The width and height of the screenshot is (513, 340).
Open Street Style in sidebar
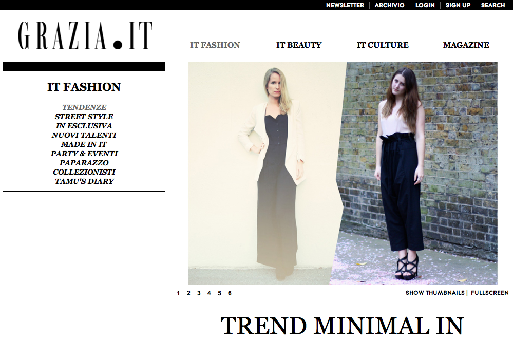point(84,117)
